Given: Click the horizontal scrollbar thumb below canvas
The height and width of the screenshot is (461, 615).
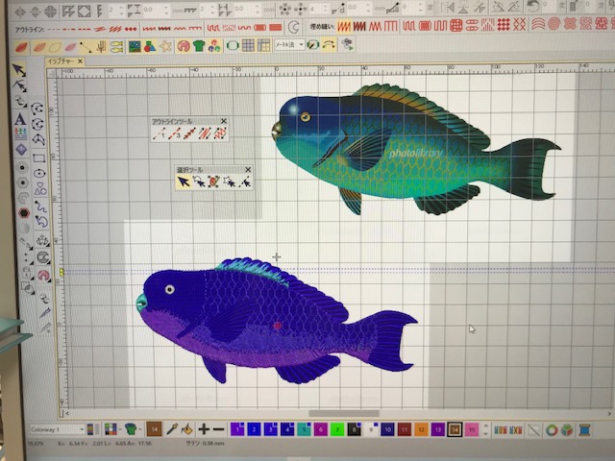Looking at the screenshot, I should click(x=344, y=414).
